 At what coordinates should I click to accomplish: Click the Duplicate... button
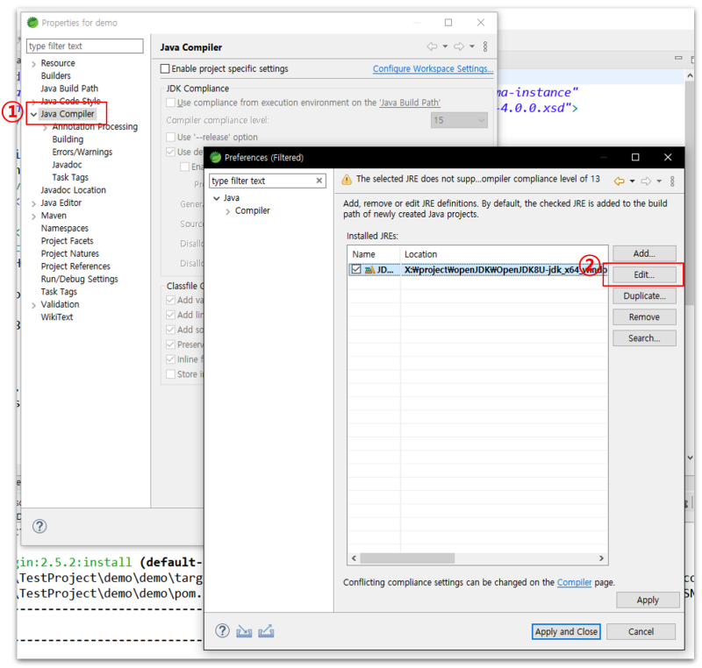644,295
